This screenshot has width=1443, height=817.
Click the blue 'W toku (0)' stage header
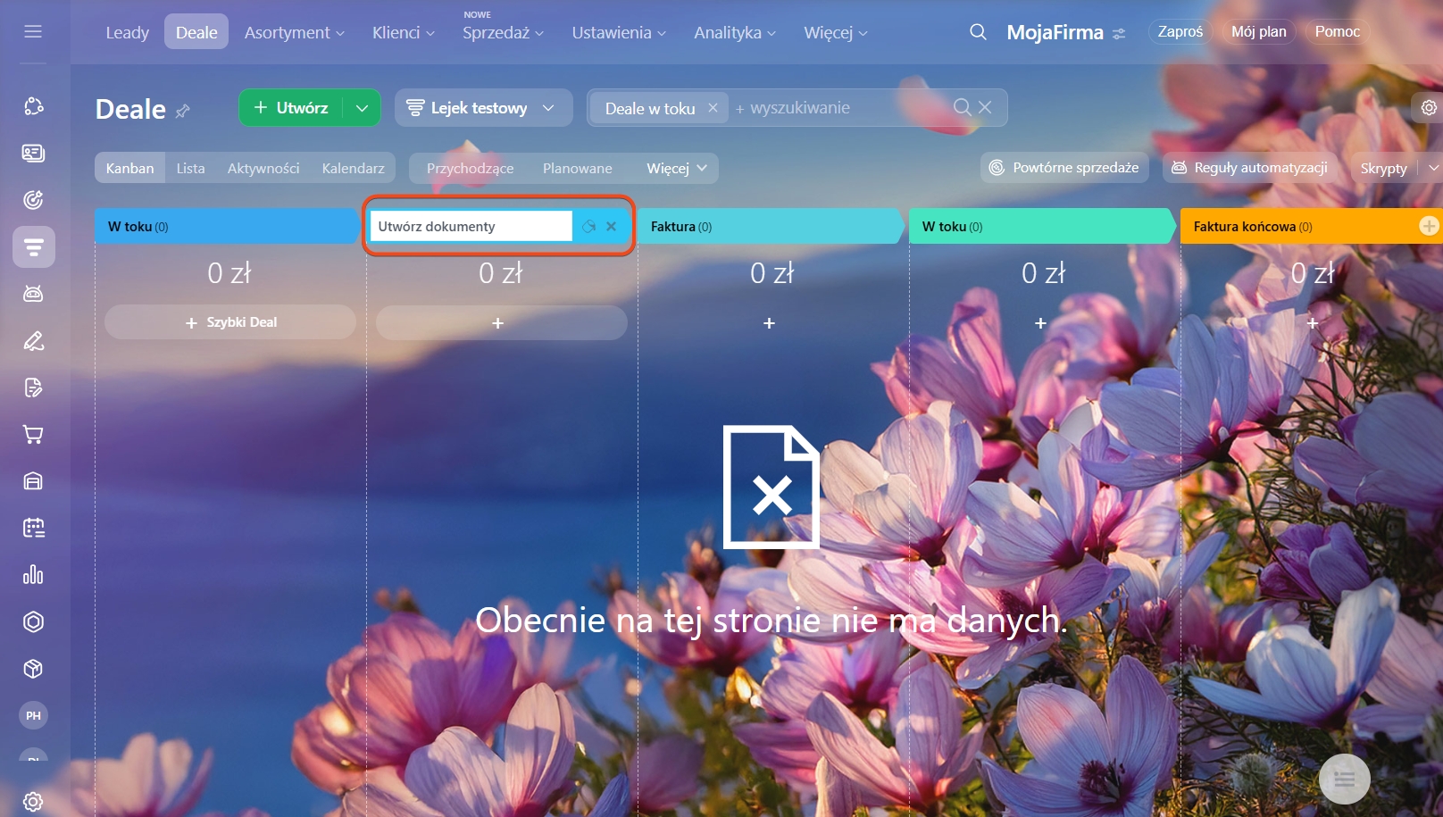tap(227, 227)
